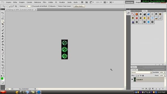The image size is (167, 94).
Task: Select the History Brush tool
Action: point(3,39)
